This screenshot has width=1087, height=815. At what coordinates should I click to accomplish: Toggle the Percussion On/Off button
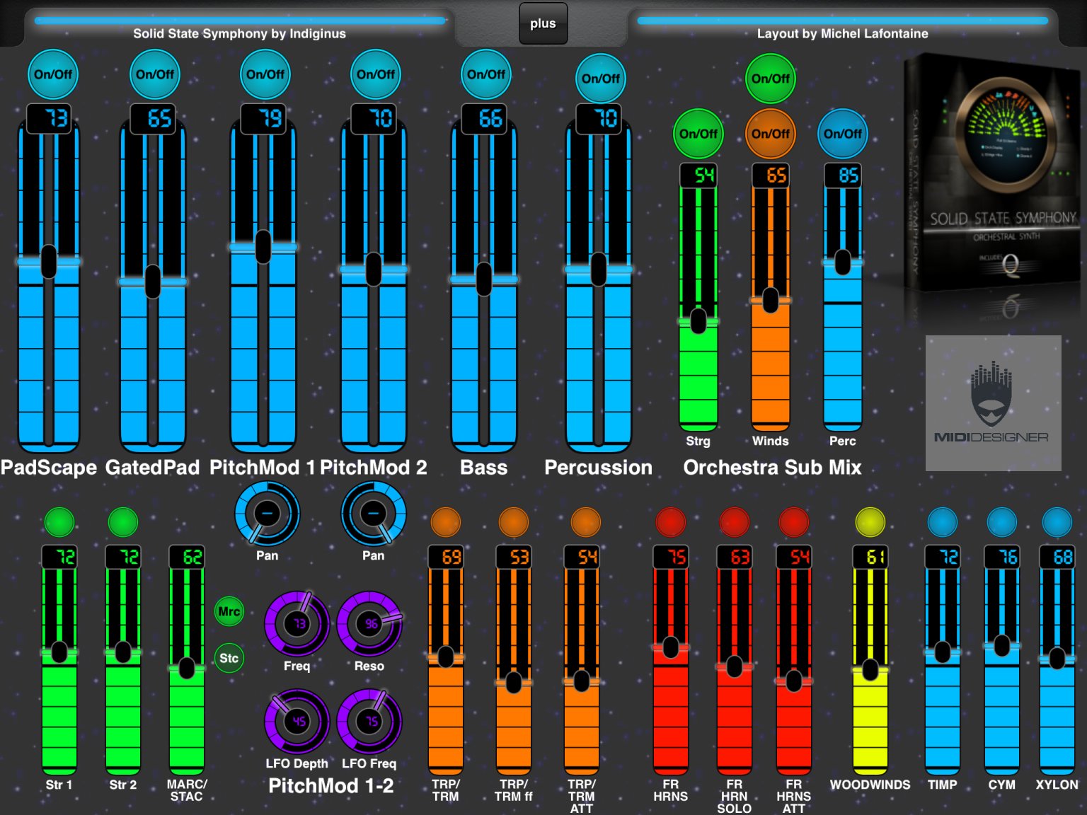coord(601,79)
